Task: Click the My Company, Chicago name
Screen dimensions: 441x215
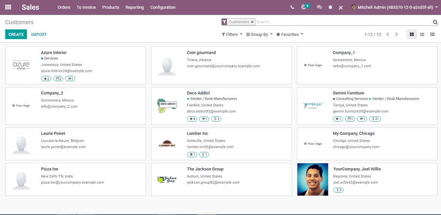Action: 353,133
